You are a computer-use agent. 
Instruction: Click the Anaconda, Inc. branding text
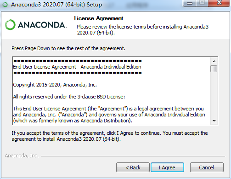(22, 156)
